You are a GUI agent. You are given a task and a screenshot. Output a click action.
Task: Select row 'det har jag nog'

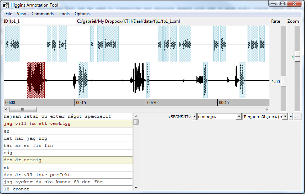point(68,139)
